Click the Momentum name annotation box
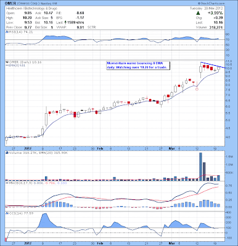This screenshot has height=246, width=238. click(x=138, y=65)
